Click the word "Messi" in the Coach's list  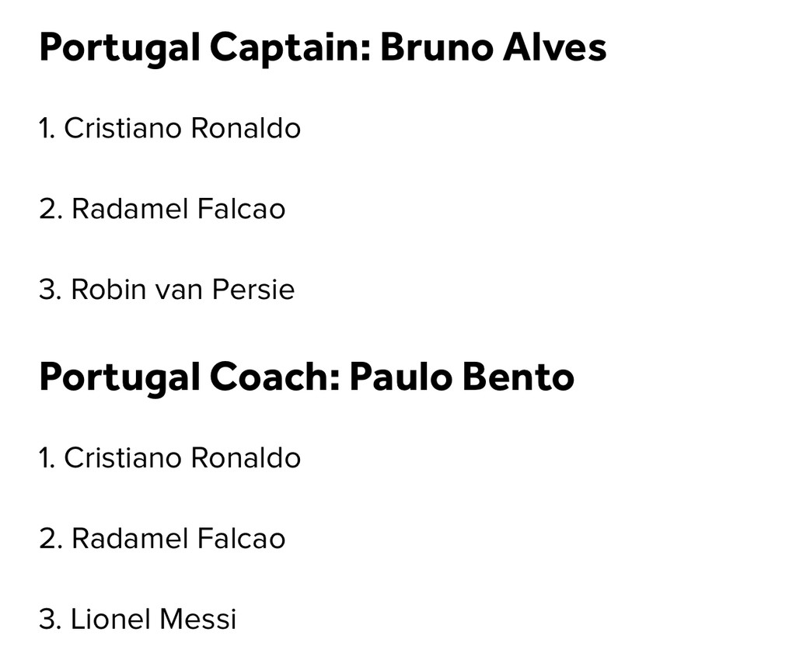[x=197, y=619]
